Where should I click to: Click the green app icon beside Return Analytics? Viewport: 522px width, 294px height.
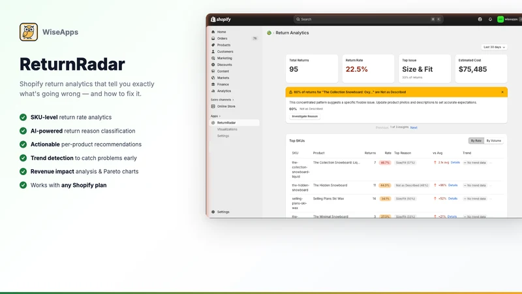[x=269, y=33]
